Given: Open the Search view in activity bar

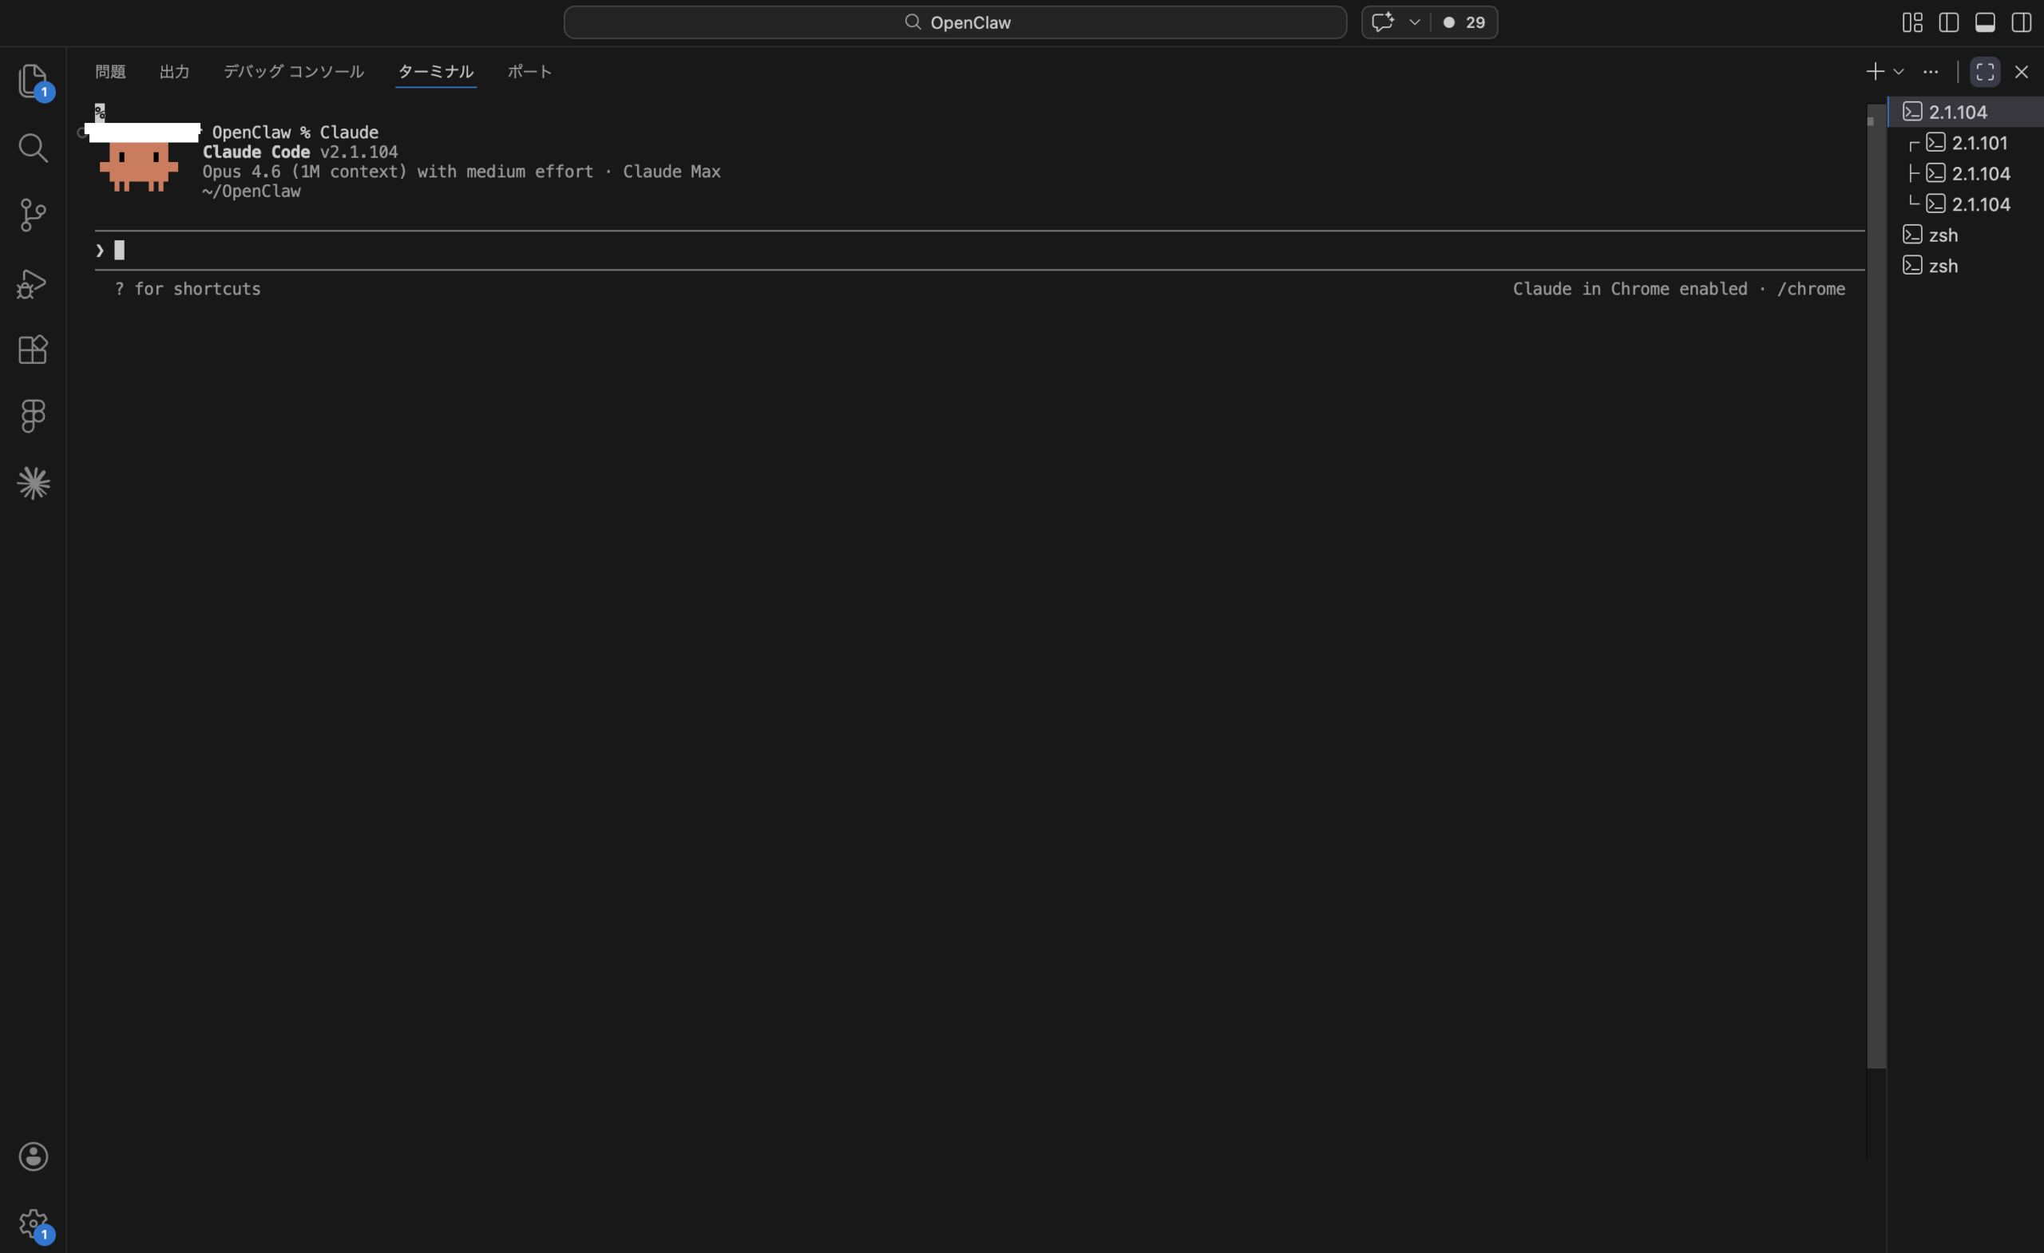Looking at the screenshot, I should click(34, 148).
